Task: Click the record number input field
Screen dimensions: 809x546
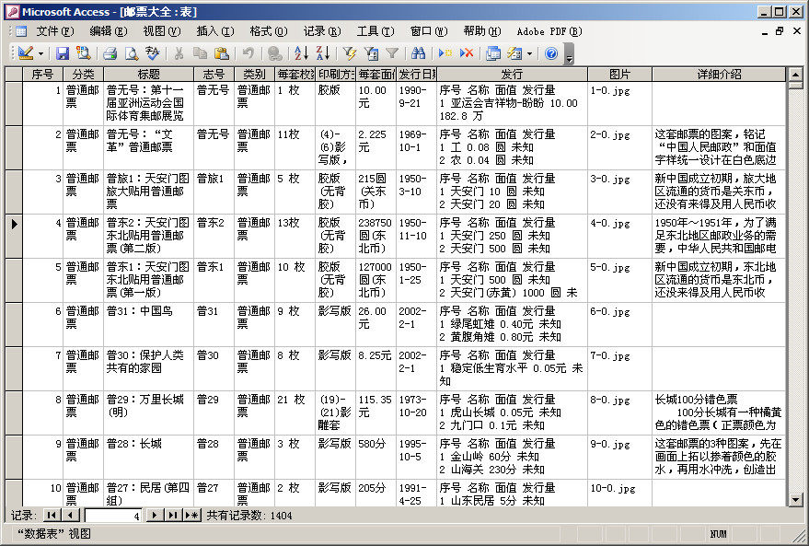Action: pyautogui.click(x=113, y=516)
